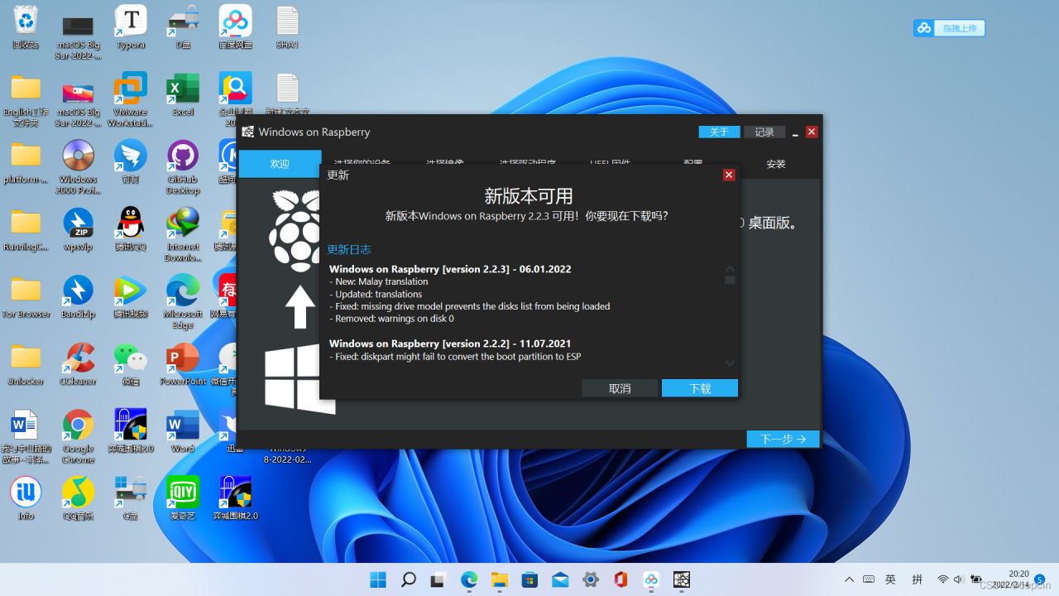
Task: Open the wpsvip zip archive icon
Action: [x=79, y=230]
